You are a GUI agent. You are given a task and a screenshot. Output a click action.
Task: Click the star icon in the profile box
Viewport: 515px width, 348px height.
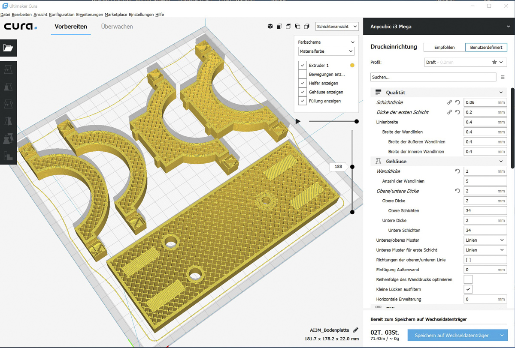click(494, 62)
